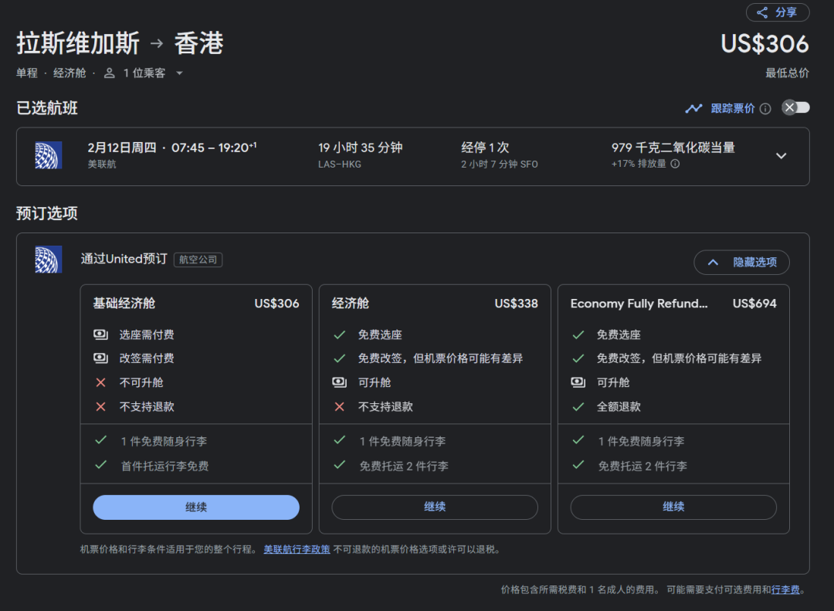Screen dimensions: 834x611
Task: Open the 行李费 baggage fees link
Action: point(785,590)
